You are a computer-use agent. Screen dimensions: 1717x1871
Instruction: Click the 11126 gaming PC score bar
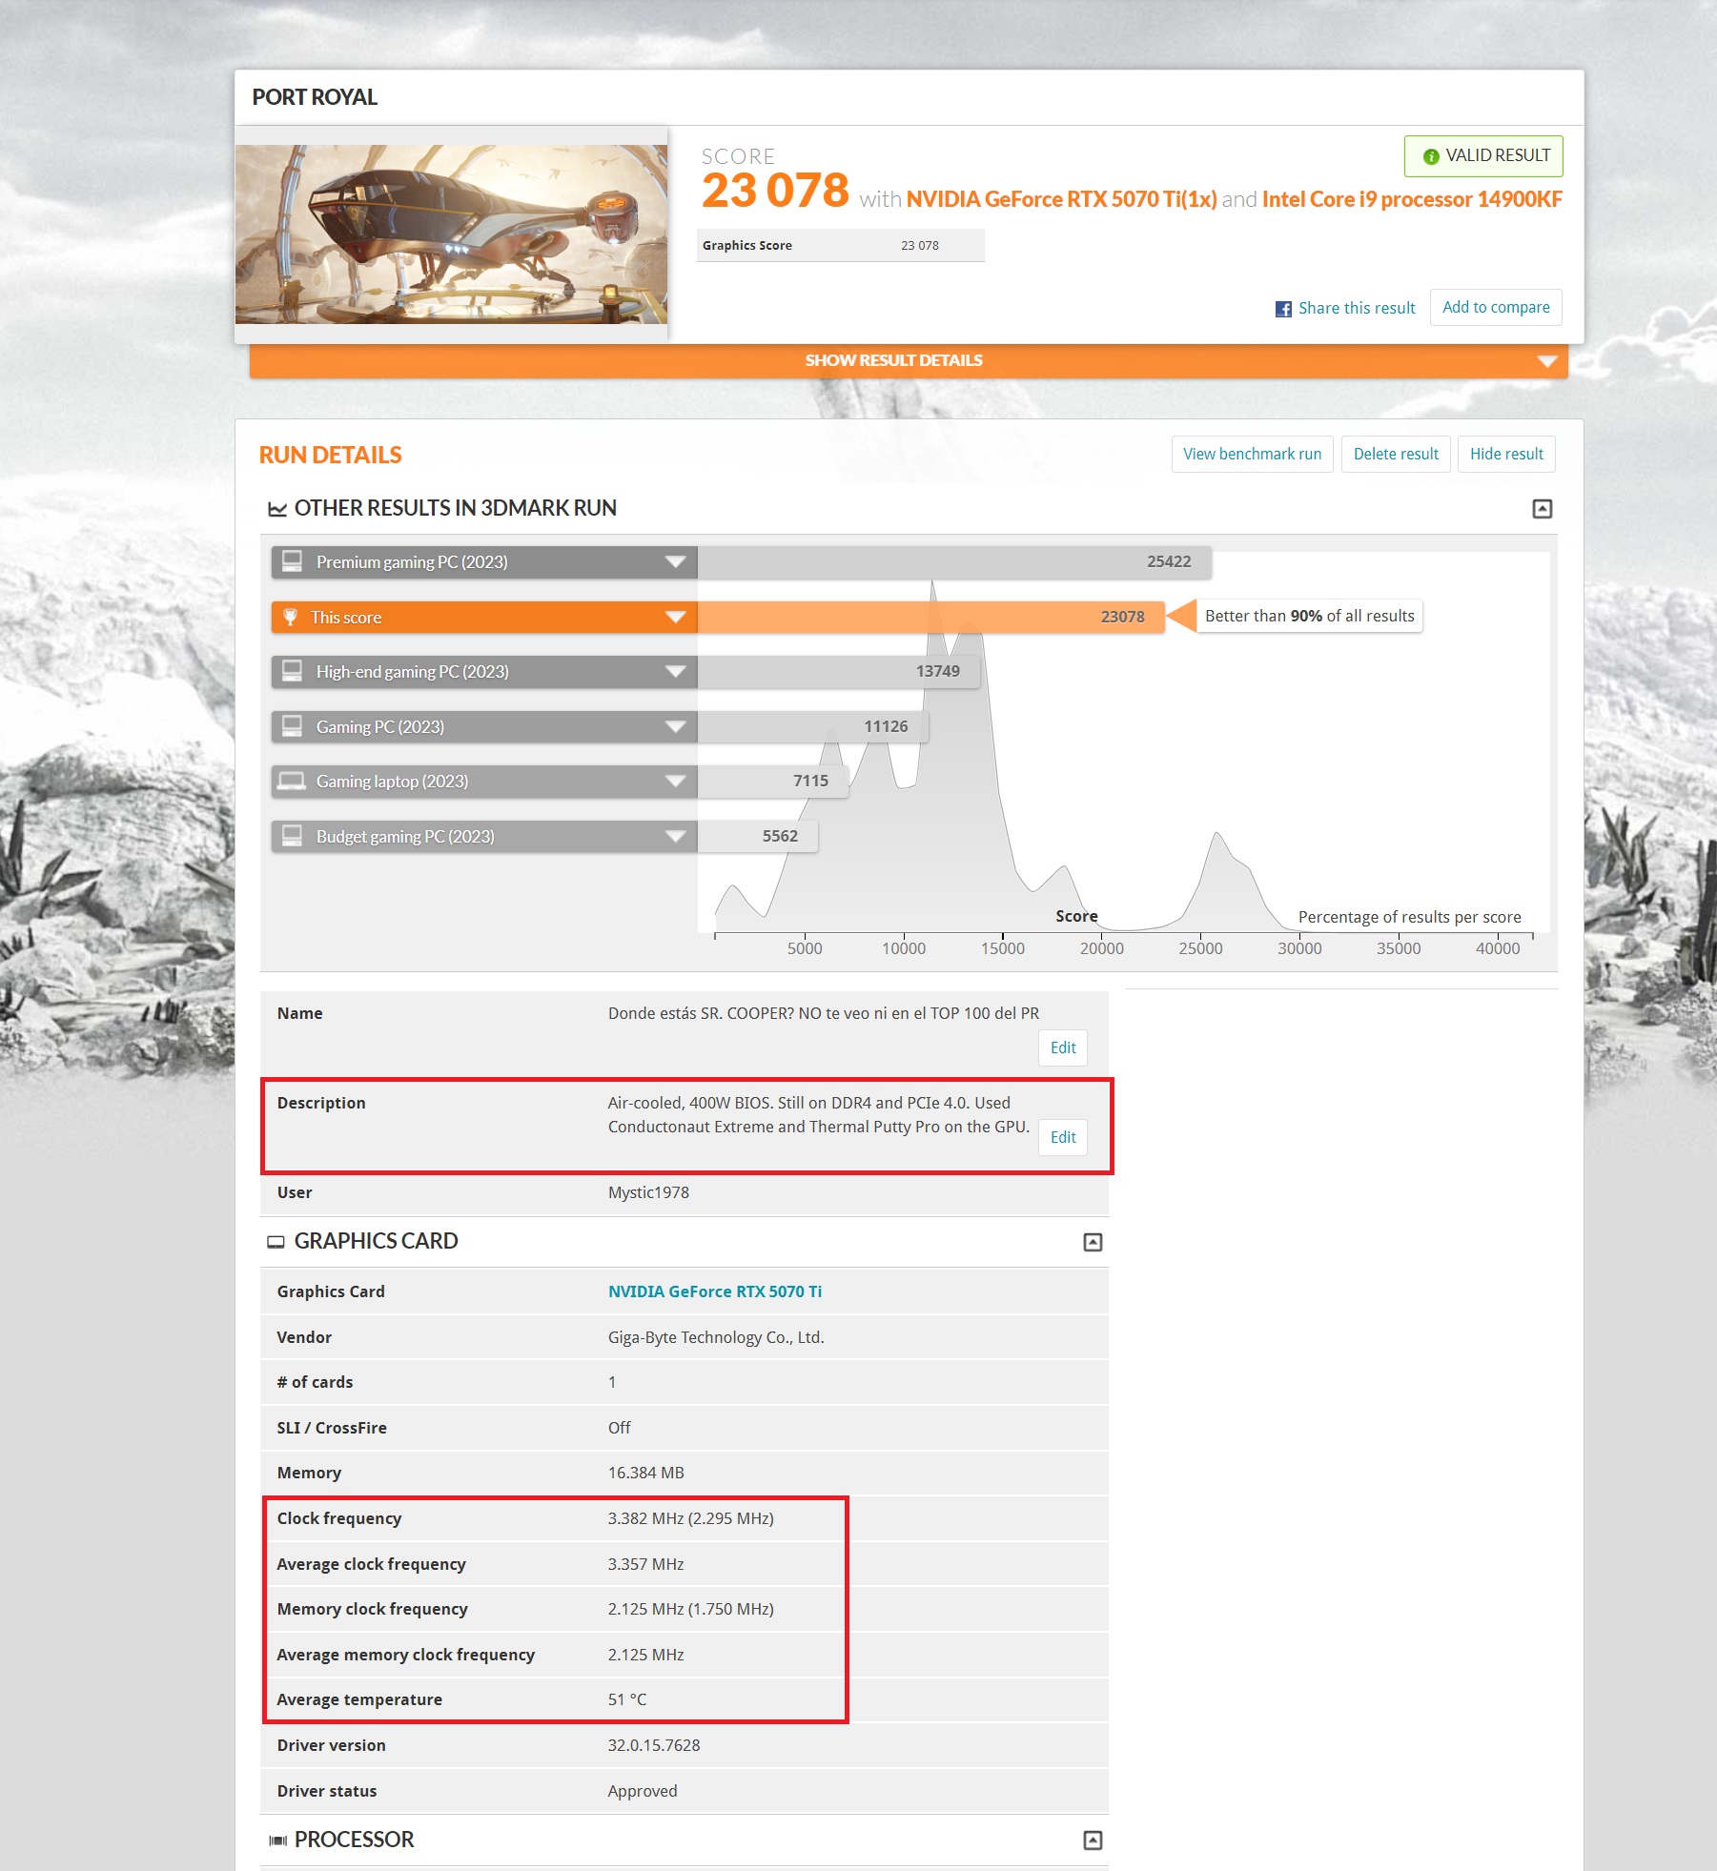pos(812,727)
